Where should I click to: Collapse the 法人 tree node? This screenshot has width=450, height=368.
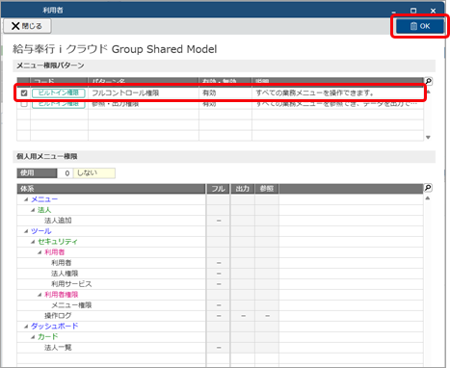click(x=33, y=210)
